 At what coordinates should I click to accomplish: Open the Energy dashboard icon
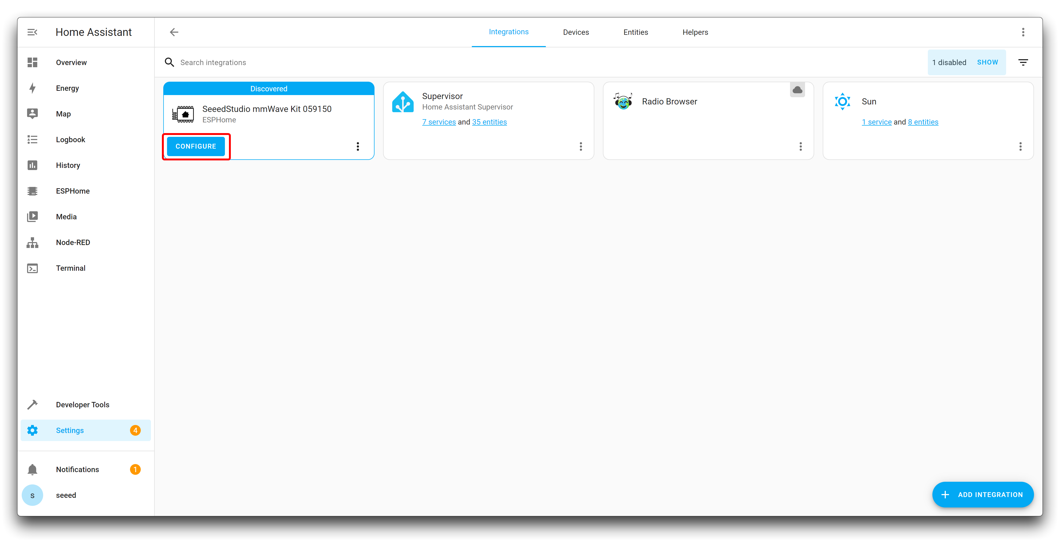(x=32, y=88)
